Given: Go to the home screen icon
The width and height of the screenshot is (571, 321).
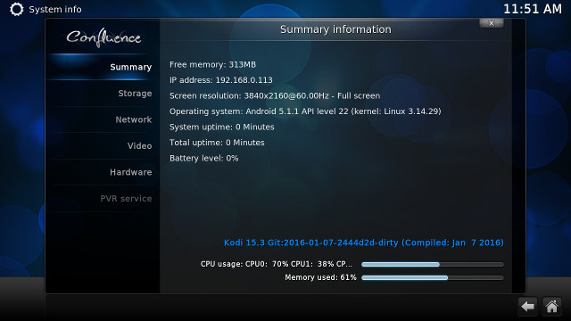Looking at the screenshot, I should (x=551, y=307).
